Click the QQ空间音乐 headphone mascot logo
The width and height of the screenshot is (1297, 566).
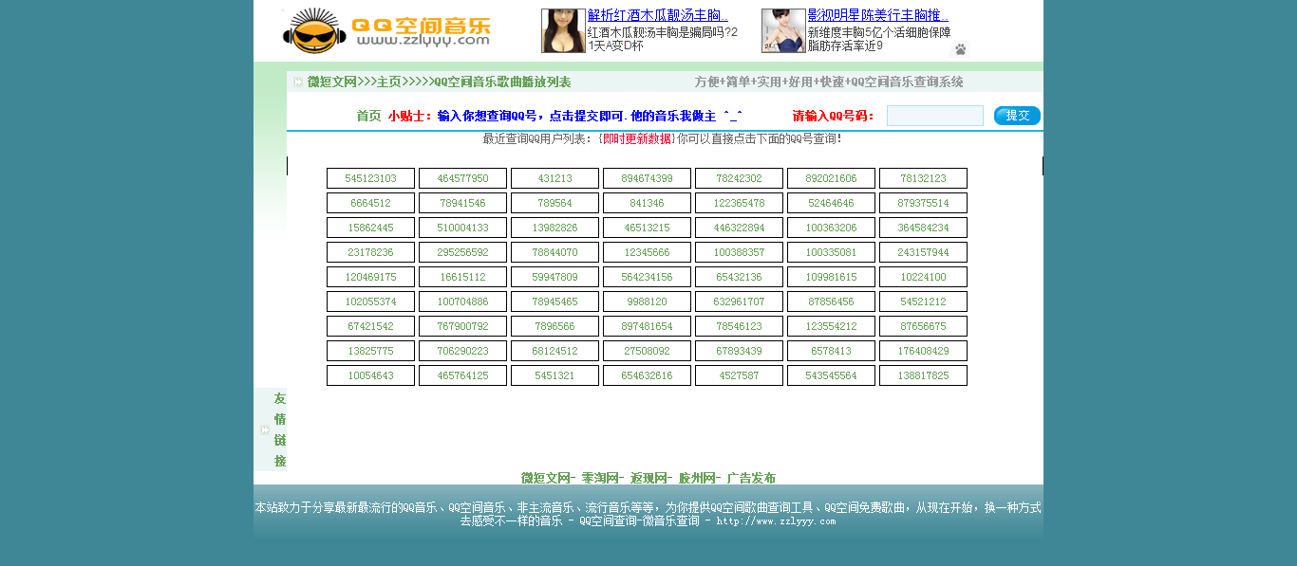(x=314, y=31)
